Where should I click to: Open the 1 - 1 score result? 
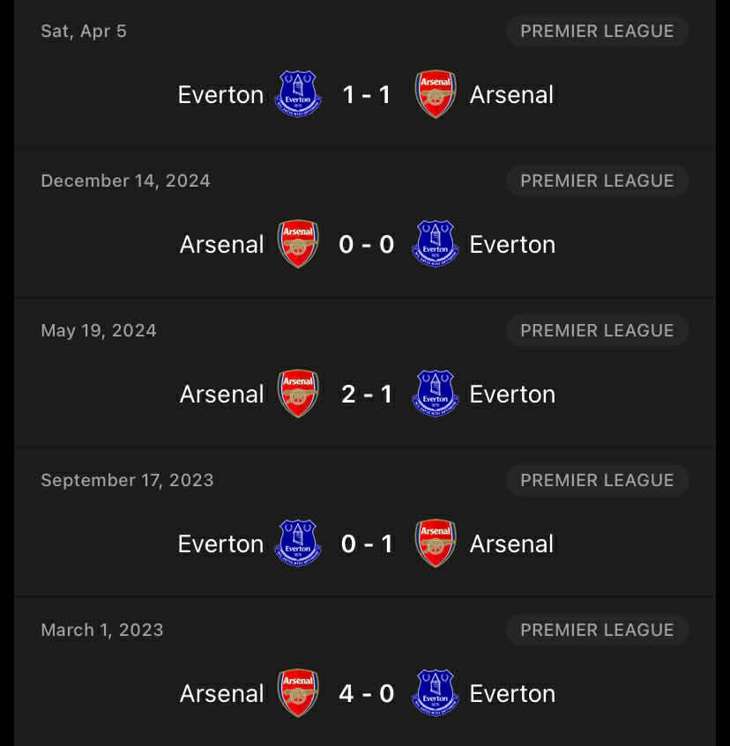coord(367,94)
